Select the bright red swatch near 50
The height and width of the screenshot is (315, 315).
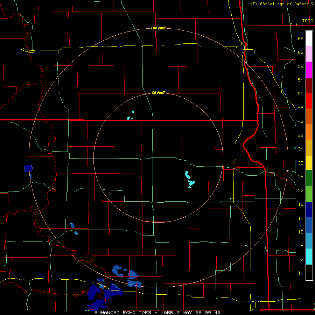click(x=309, y=101)
